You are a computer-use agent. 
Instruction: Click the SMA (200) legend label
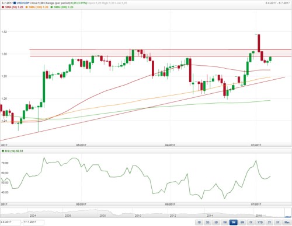tap(64, 7)
